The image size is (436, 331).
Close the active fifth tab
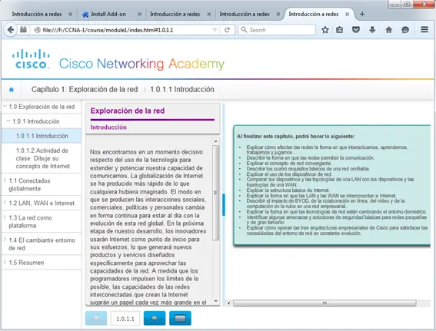pyautogui.click(x=347, y=14)
